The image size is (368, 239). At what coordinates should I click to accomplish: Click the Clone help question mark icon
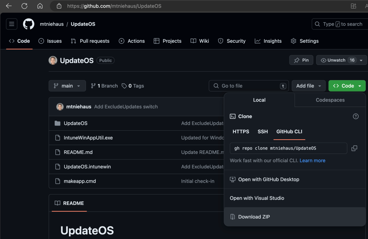[x=355, y=116]
